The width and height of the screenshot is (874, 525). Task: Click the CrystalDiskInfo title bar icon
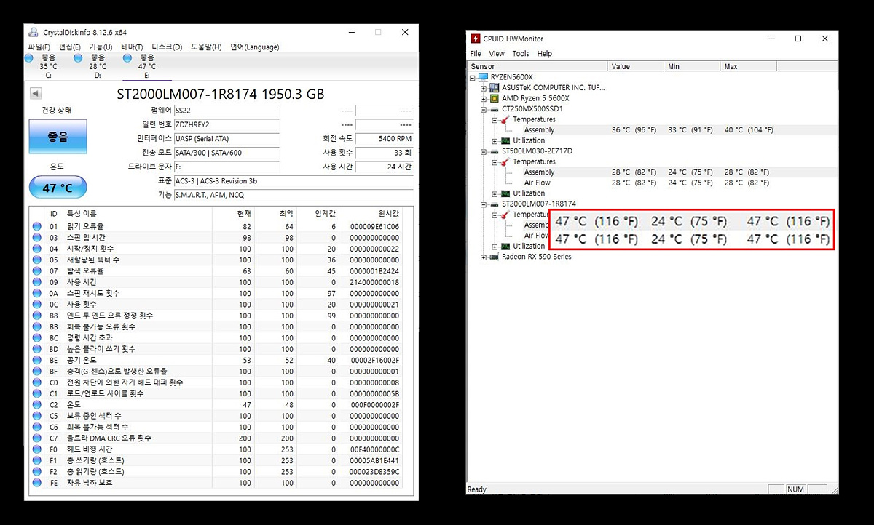point(34,32)
